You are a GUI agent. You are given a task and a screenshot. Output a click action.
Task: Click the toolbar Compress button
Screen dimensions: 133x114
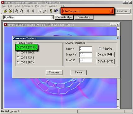click(122, 11)
